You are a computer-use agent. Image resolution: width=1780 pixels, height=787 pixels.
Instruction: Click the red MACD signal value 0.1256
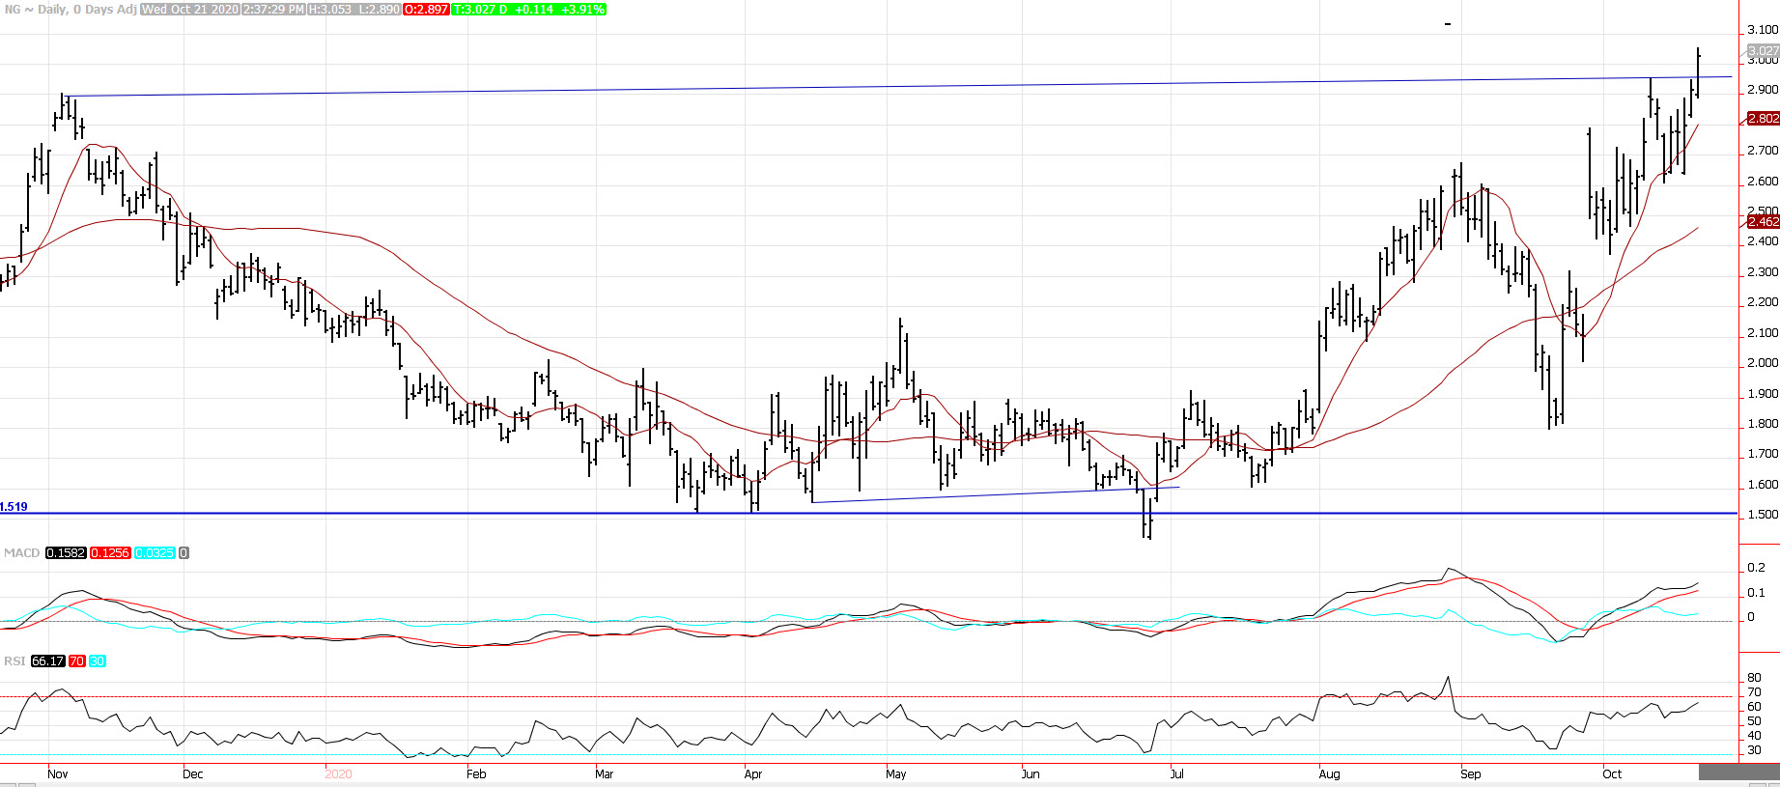pos(110,552)
